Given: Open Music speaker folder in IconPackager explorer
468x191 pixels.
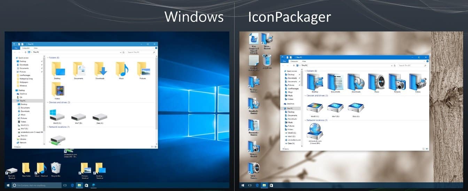Looking at the screenshot, I should click(x=376, y=83).
